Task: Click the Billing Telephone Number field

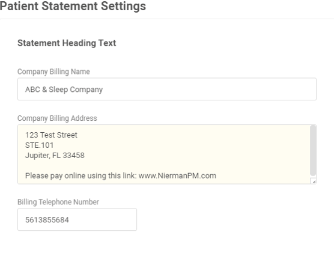Action: [x=77, y=219]
